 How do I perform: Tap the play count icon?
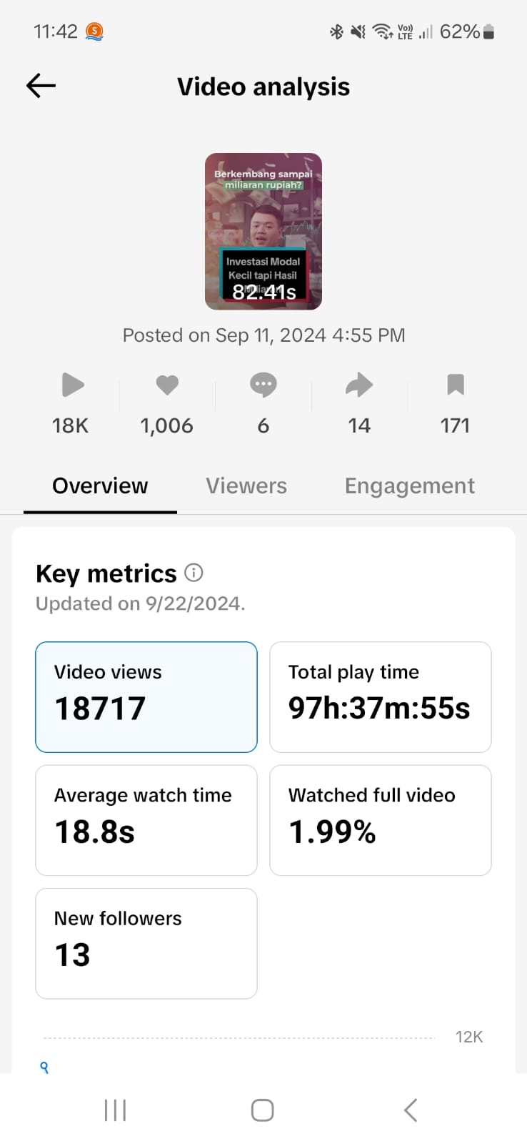72,385
